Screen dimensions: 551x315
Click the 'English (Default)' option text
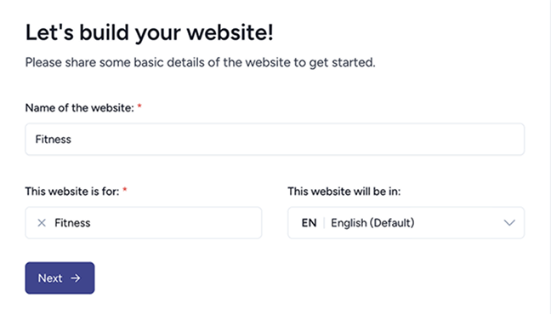[x=372, y=223]
